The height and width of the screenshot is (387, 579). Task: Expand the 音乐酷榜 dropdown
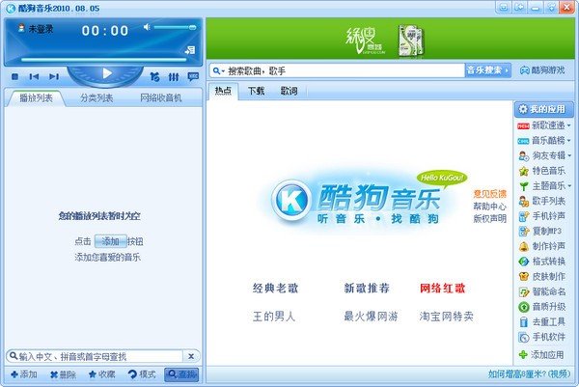pos(569,141)
